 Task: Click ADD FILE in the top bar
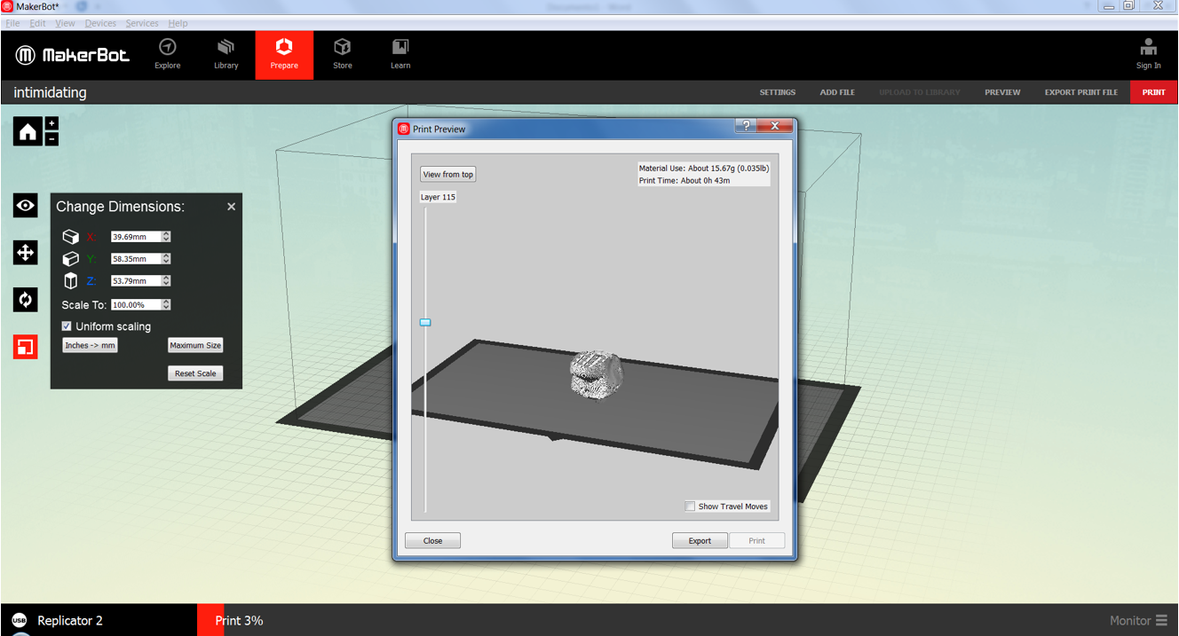click(837, 92)
